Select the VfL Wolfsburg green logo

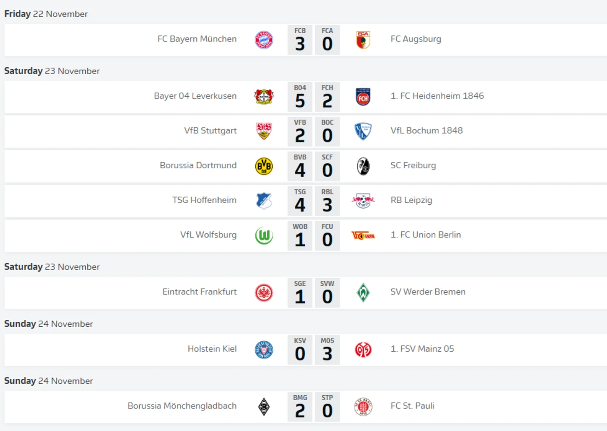264,236
